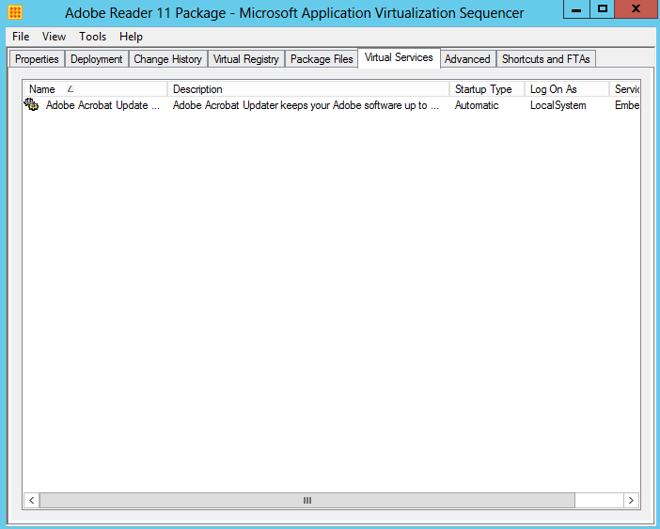Select the Adobe Acrobat Update service name
Viewport: 660px width, 529px height.
102,105
